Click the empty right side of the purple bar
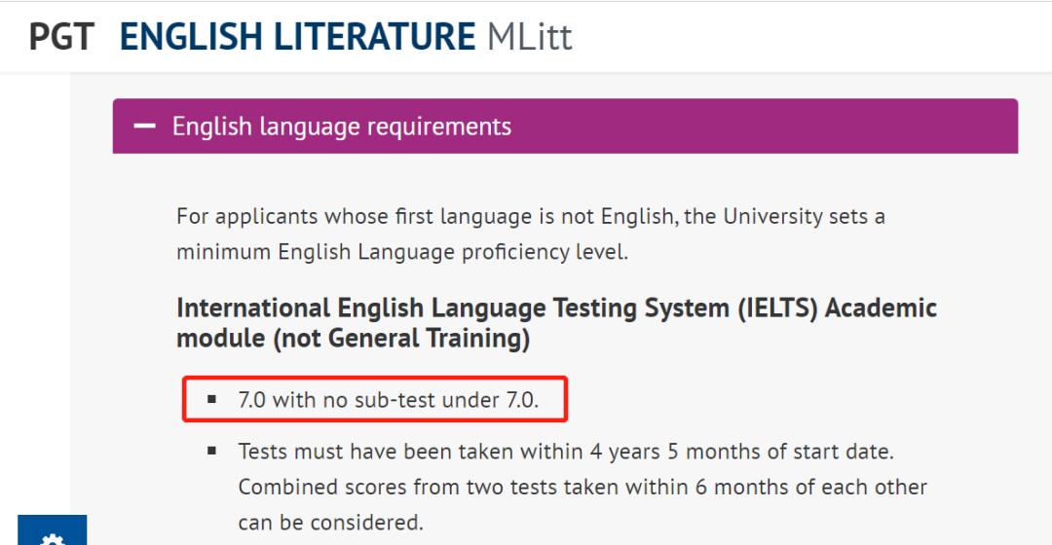This screenshot has height=545, width=1052. click(779, 127)
